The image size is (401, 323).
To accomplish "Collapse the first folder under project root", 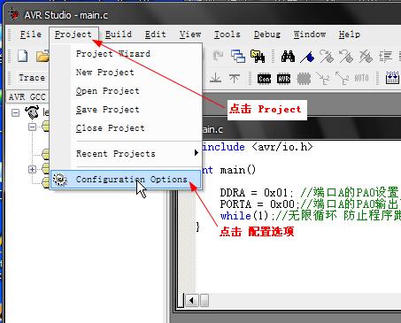I will pos(33,127).
